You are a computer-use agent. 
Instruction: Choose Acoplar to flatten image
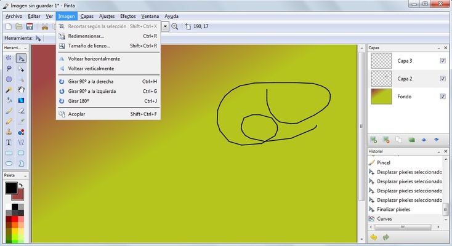tap(108, 114)
